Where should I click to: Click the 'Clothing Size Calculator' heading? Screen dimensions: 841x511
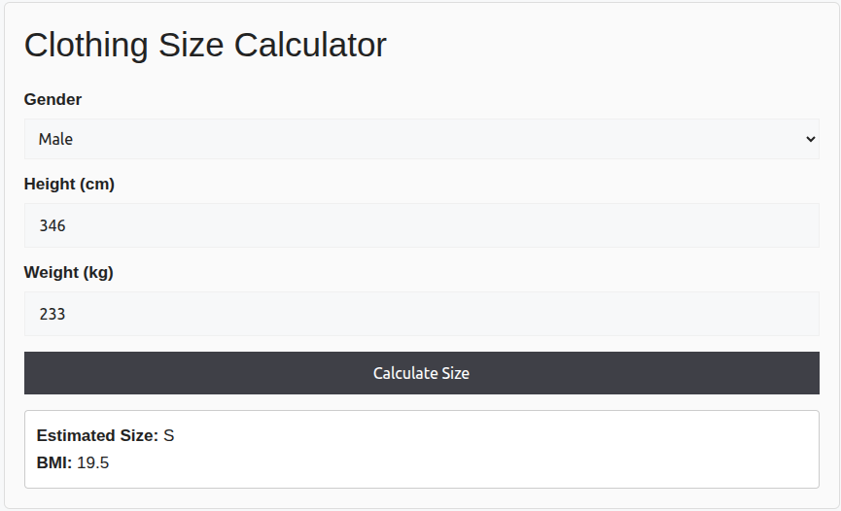tap(205, 45)
